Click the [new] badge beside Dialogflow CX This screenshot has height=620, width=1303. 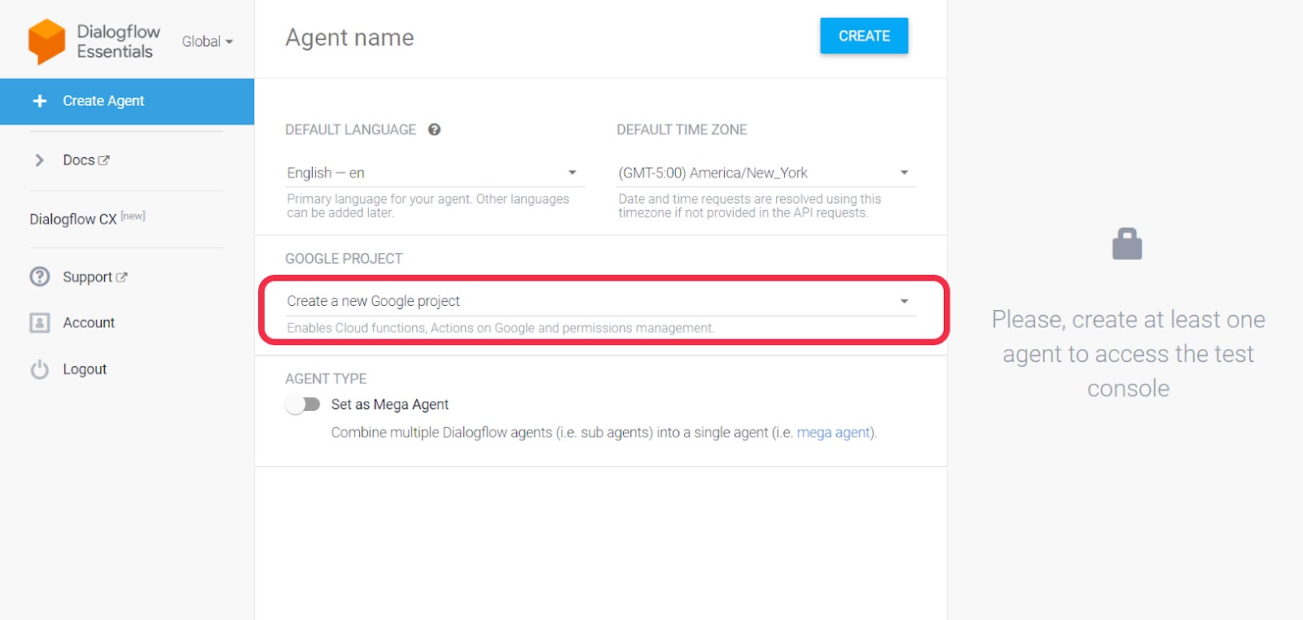pyautogui.click(x=133, y=216)
